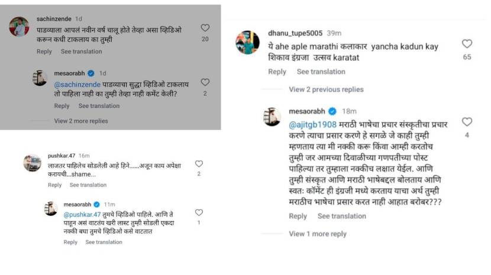Like mesaorabh's reply to sachinzende
This screenshot has height=275, width=491.
pyautogui.click(x=205, y=82)
